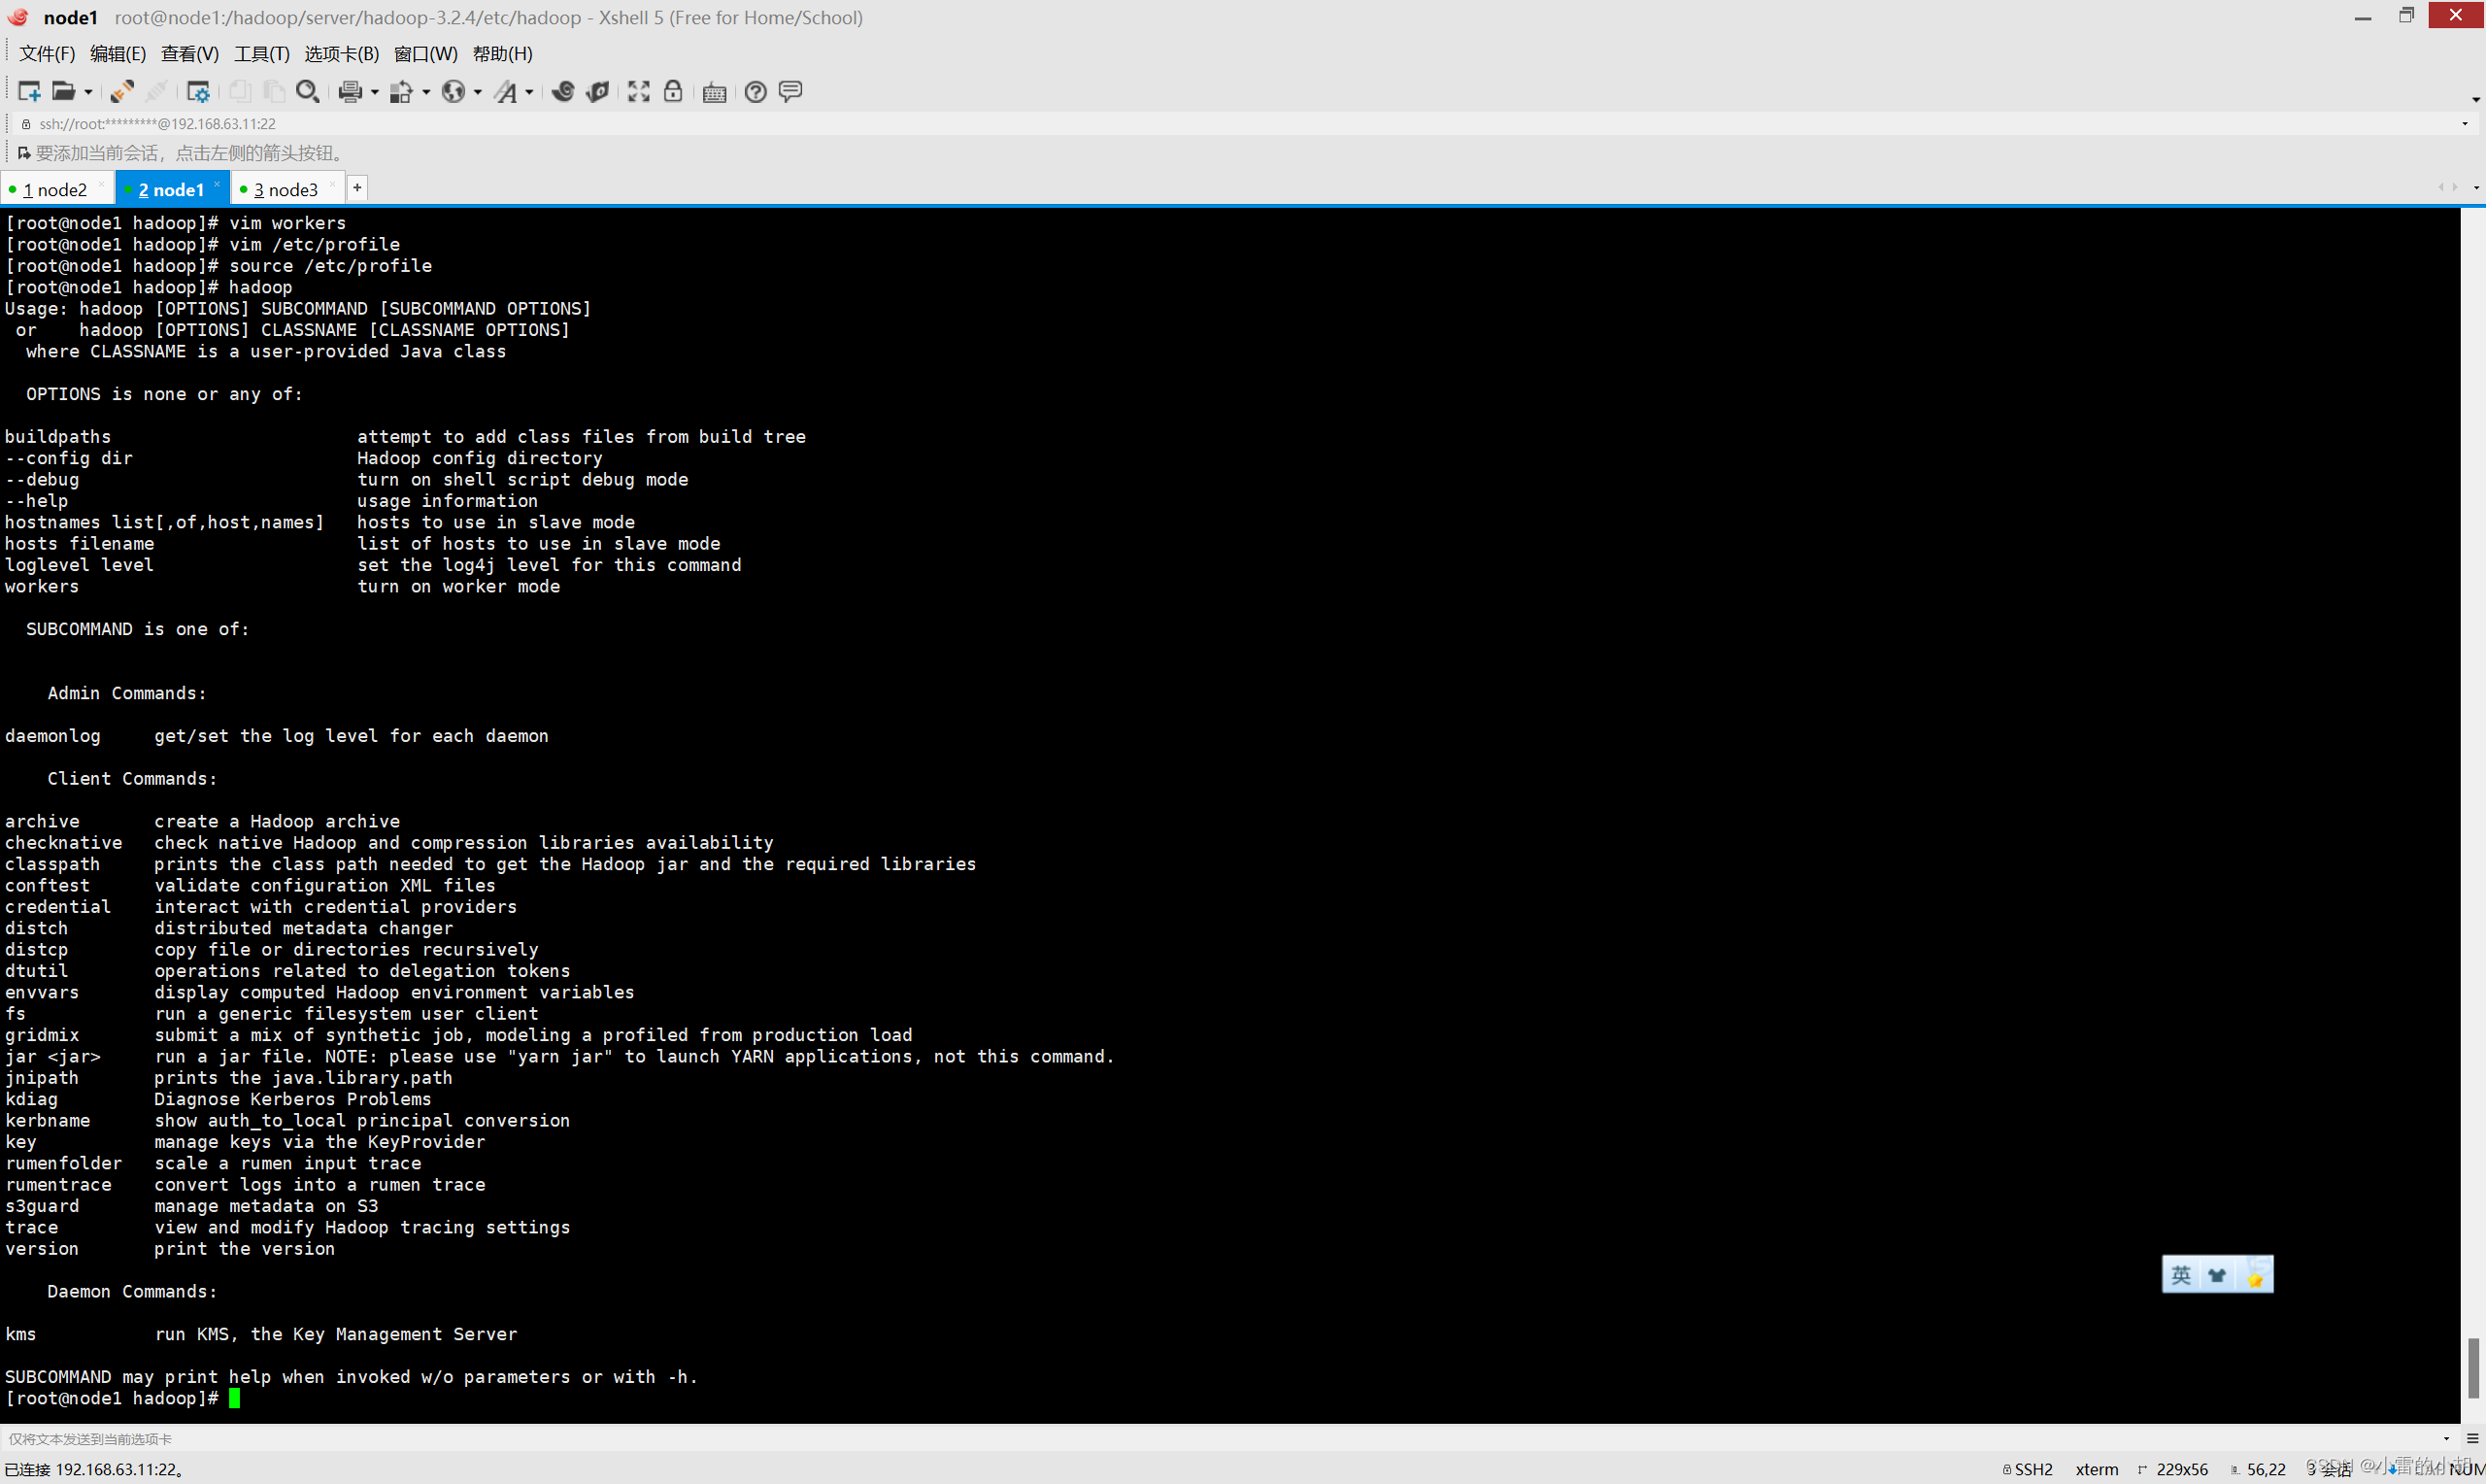2486x1484 pixels.
Task: Click 56,22 cursor position in status bar
Action: coord(2258,1469)
